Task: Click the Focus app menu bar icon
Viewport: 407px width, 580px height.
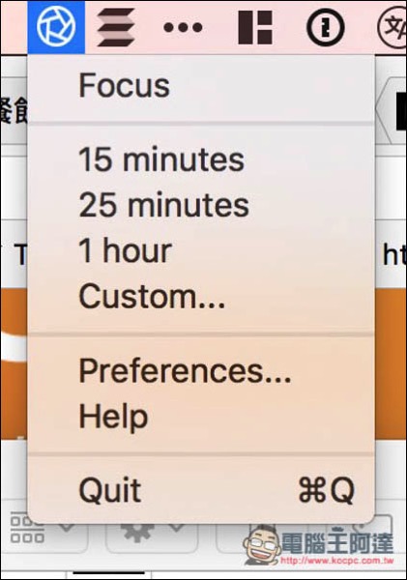Action: (x=56, y=27)
